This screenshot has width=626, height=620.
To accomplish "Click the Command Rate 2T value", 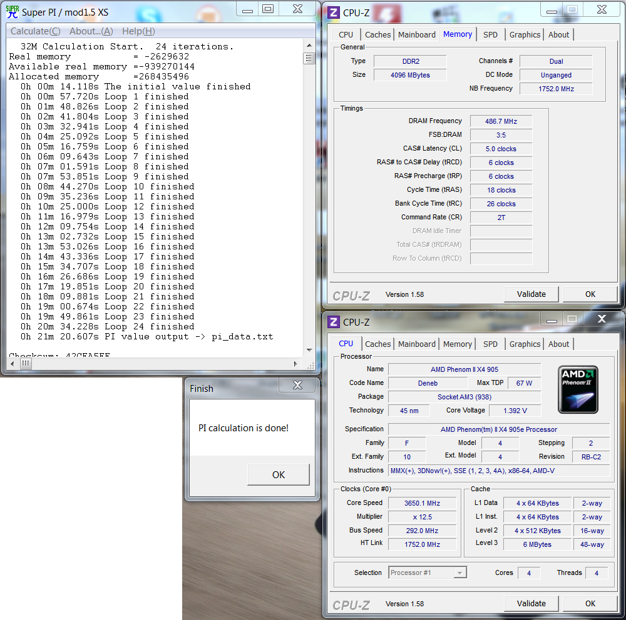I will click(x=501, y=217).
